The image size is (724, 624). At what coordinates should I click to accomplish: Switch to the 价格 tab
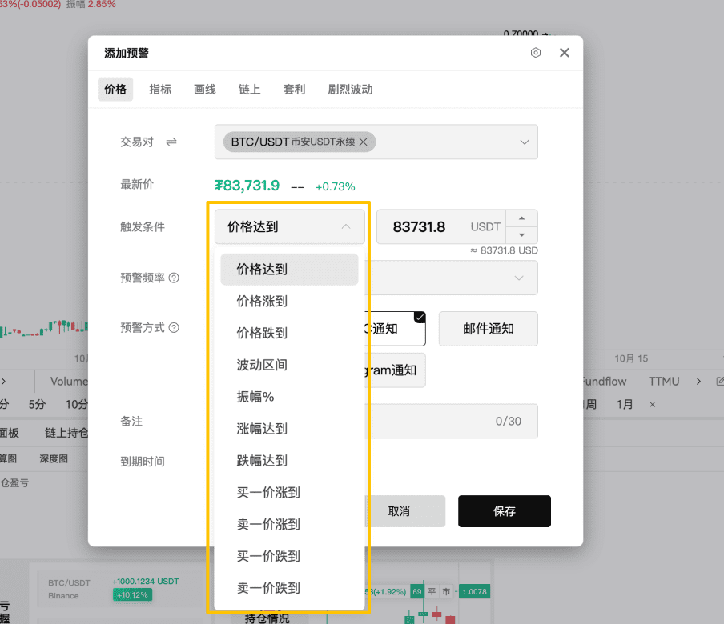(115, 89)
